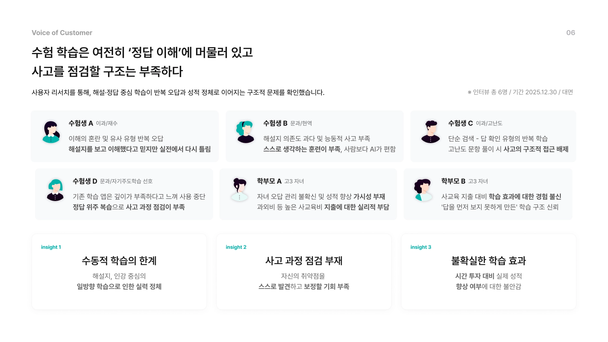Click the interview info note 인터뷰 총 6명
The width and height of the screenshot is (608, 342).
coord(520,92)
